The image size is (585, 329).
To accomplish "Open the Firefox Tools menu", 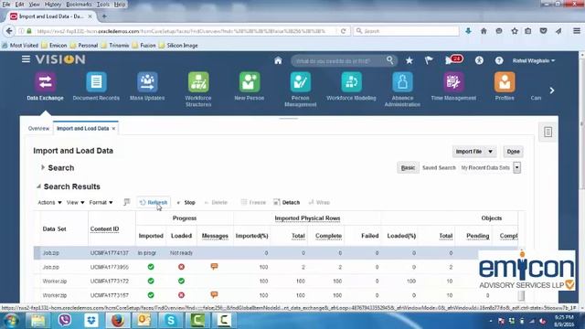I will pyautogui.click(x=103, y=5).
